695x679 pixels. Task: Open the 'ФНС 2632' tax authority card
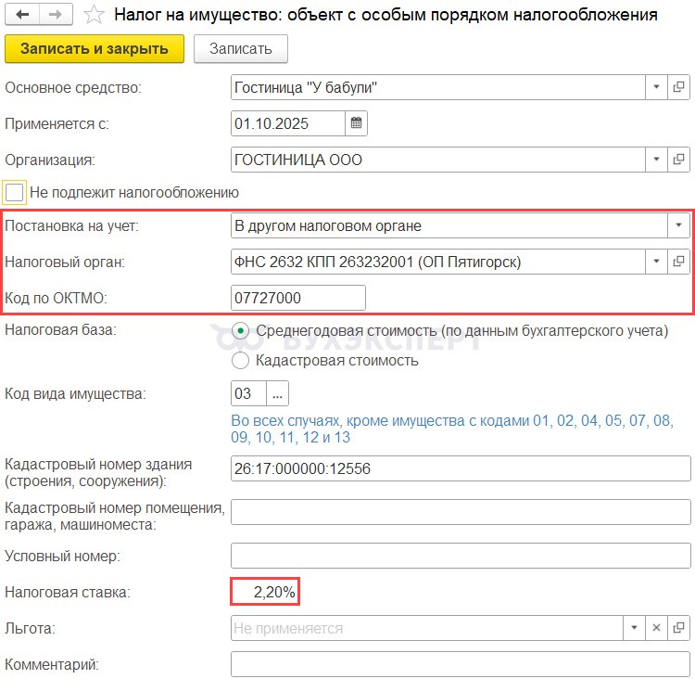[x=678, y=262]
